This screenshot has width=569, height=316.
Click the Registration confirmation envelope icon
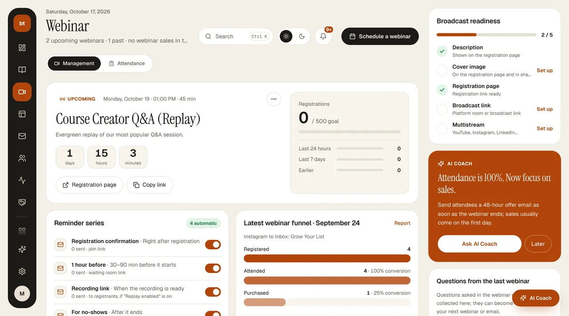coord(60,245)
